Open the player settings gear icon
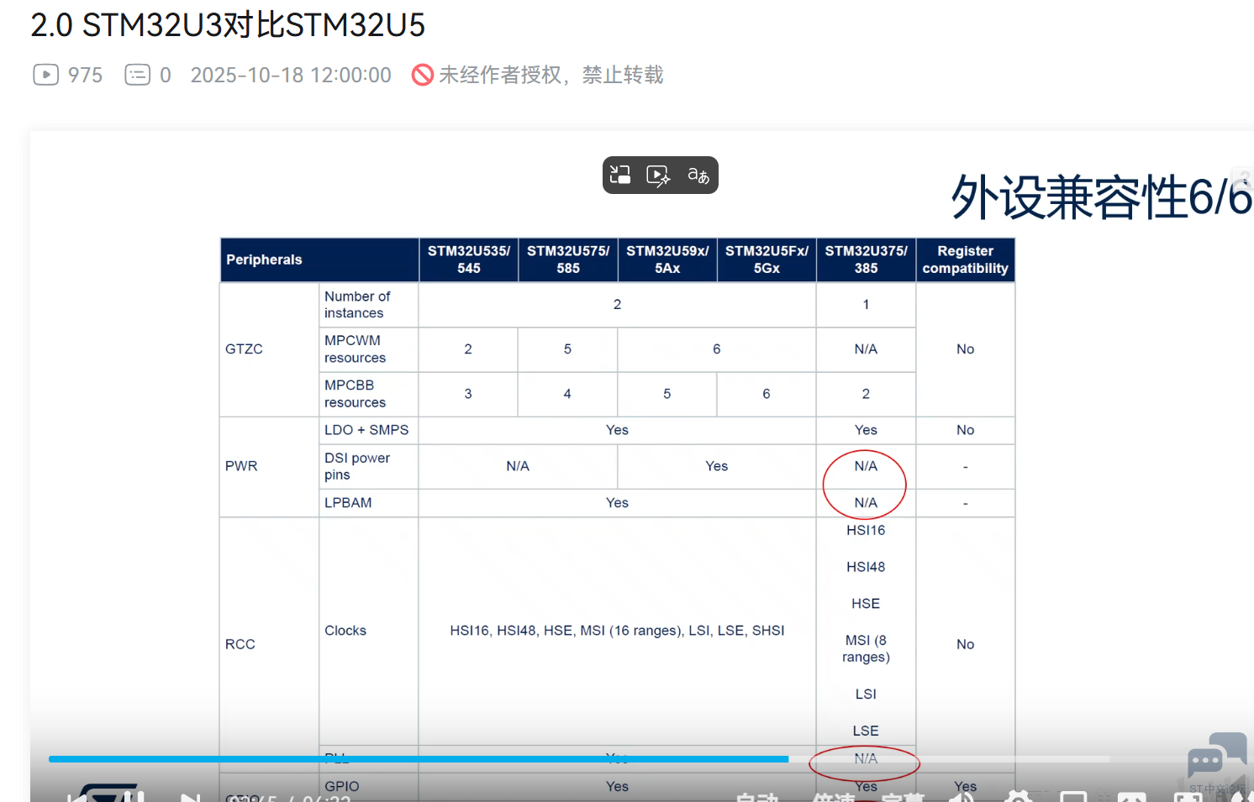1254x802 pixels. point(1018,797)
